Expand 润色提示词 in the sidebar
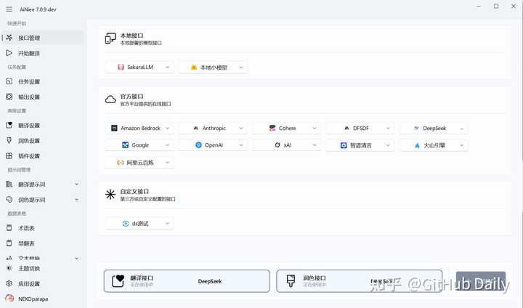Image resolution: width=523 pixels, height=308 pixels. pyautogui.click(x=76, y=200)
